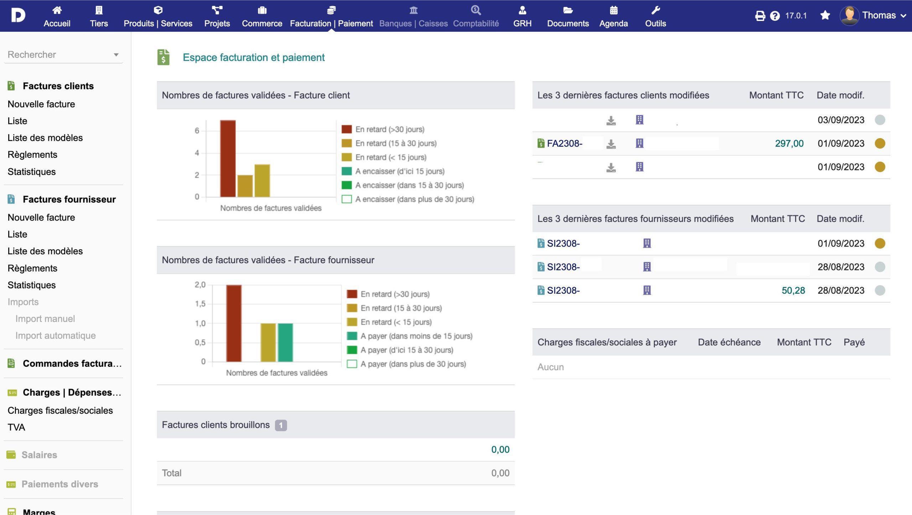Toggle 'A encaisser (d'ici 15 jours)' legend entry
Viewport: 912px width, 515px height.
[x=399, y=171]
